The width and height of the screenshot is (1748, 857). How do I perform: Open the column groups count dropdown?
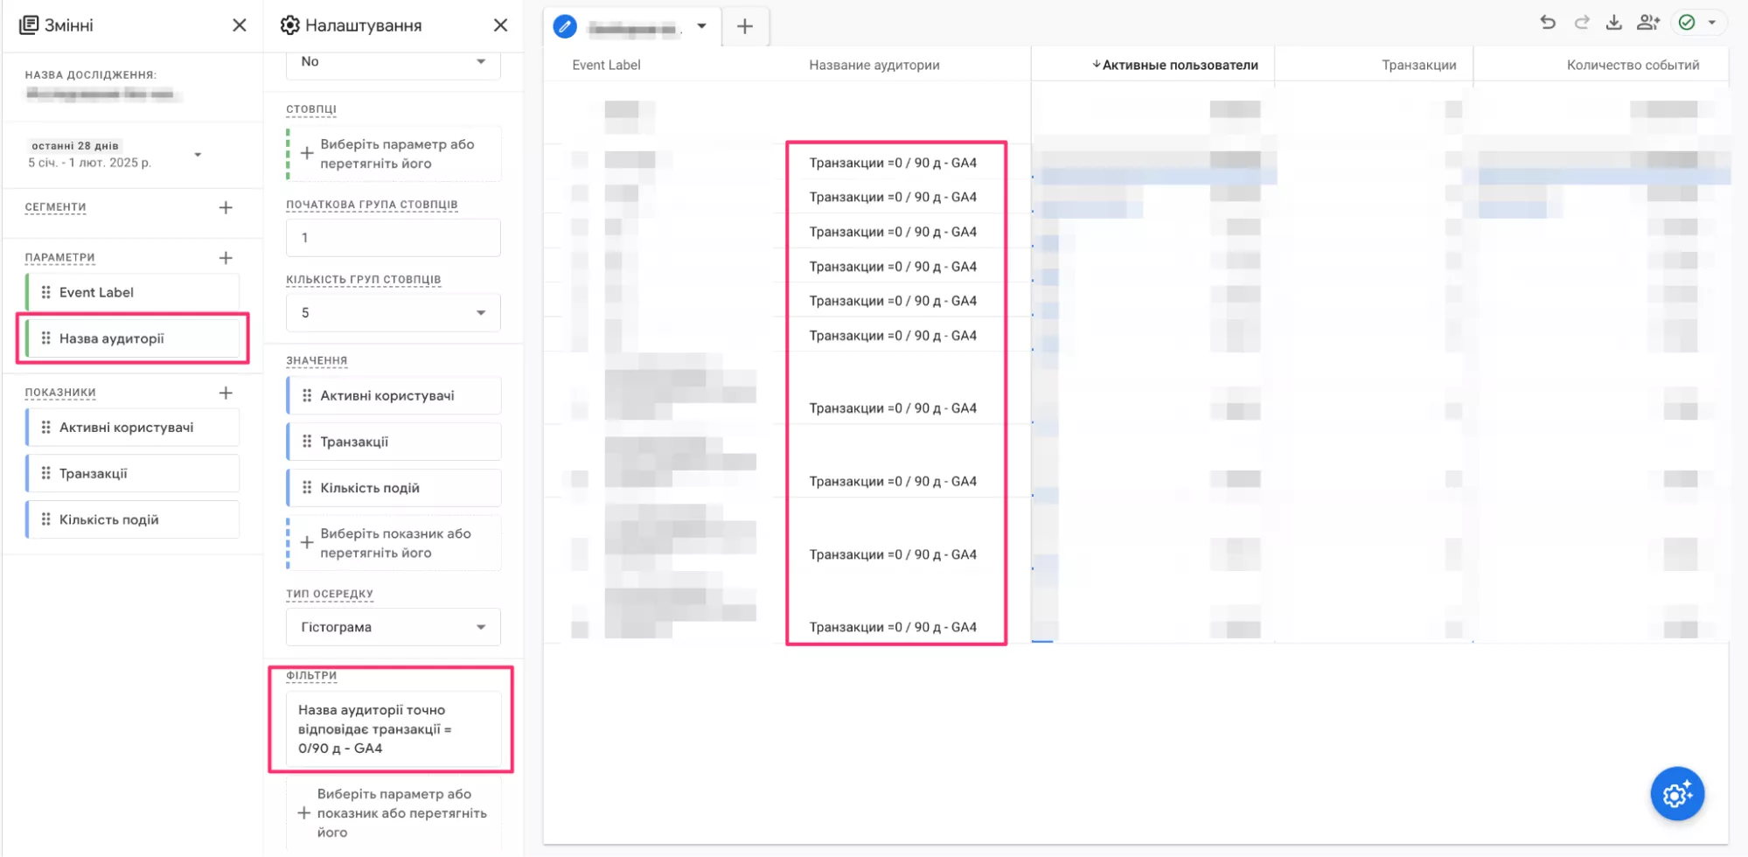(x=393, y=312)
